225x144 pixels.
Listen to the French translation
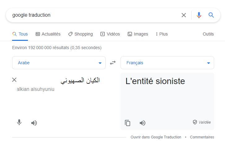143,123
